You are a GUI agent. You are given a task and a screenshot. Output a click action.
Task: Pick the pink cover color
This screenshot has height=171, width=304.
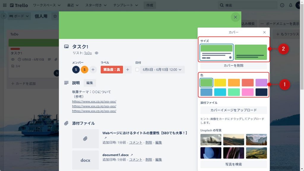[248, 92]
